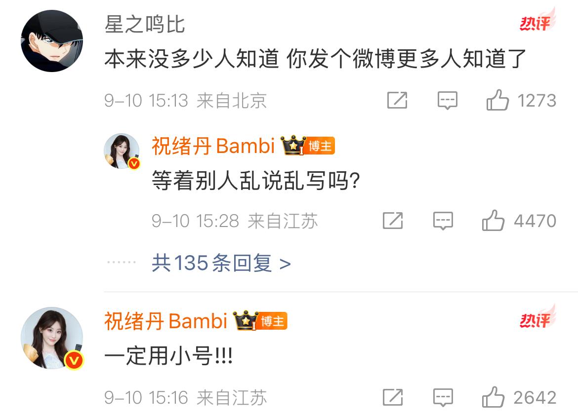Open comment bubble on the 15:28 reply
The height and width of the screenshot is (418, 578).
443,221
